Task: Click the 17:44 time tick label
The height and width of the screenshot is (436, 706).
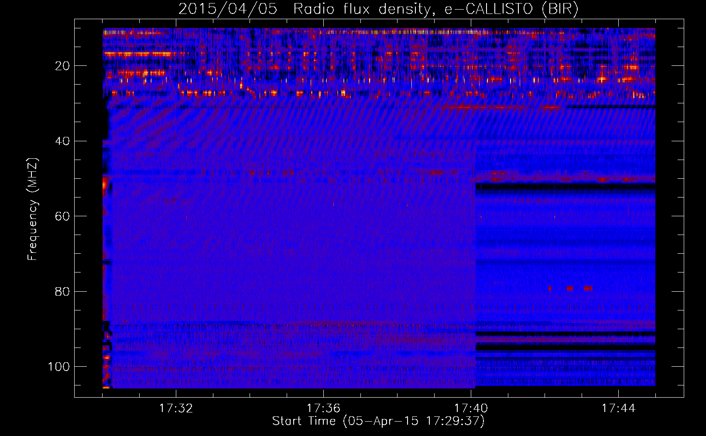Action: coord(618,409)
